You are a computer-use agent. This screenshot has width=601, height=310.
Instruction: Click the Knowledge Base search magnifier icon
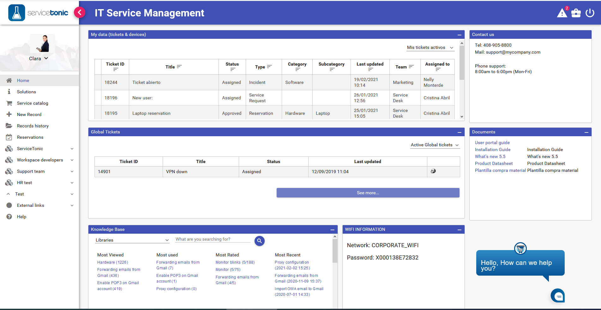(259, 241)
